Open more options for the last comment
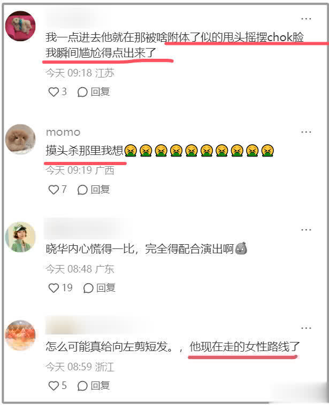Image resolution: width=329 pixels, height=405 pixels. pyautogui.click(x=306, y=328)
